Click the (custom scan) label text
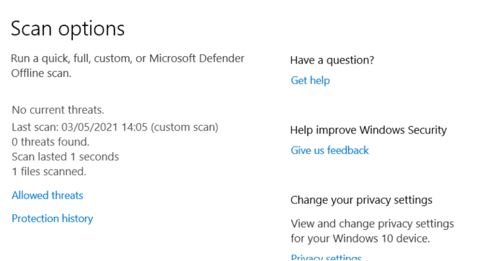The image size is (489, 261). coord(185,127)
